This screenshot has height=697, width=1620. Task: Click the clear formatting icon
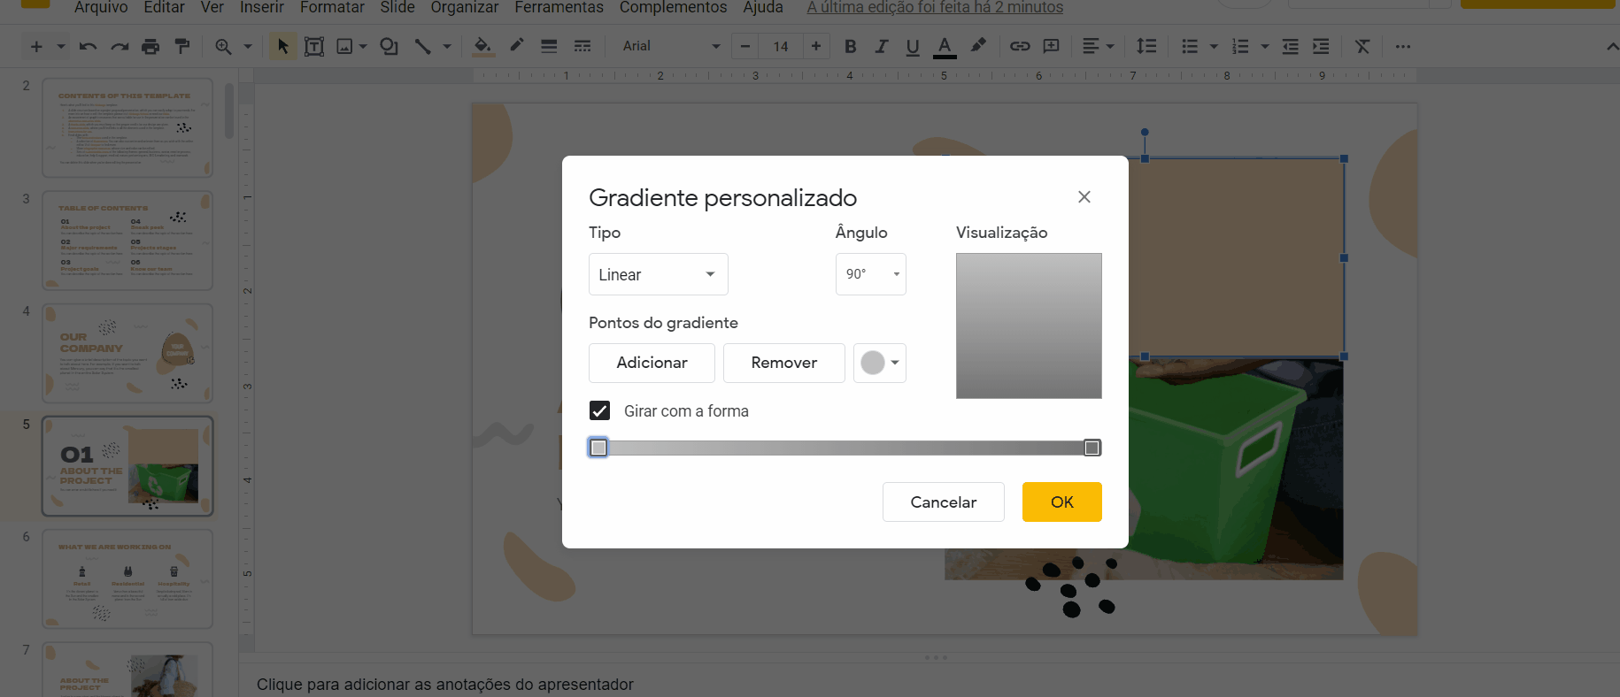(1362, 47)
